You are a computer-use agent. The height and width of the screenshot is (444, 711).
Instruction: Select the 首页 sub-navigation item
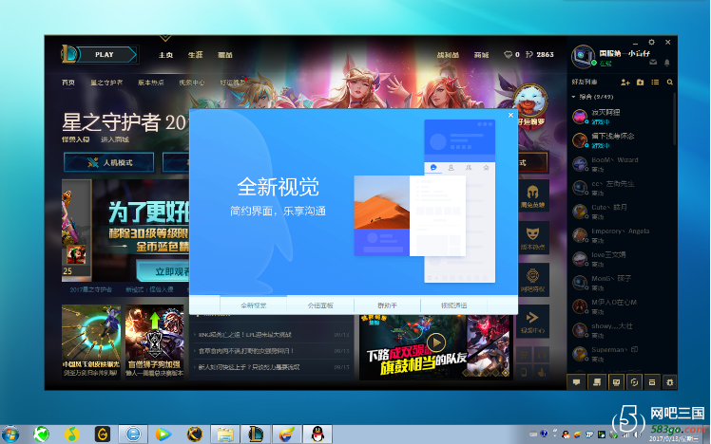(x=68, y=83)
